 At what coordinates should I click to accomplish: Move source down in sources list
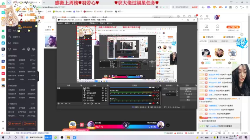99,104
